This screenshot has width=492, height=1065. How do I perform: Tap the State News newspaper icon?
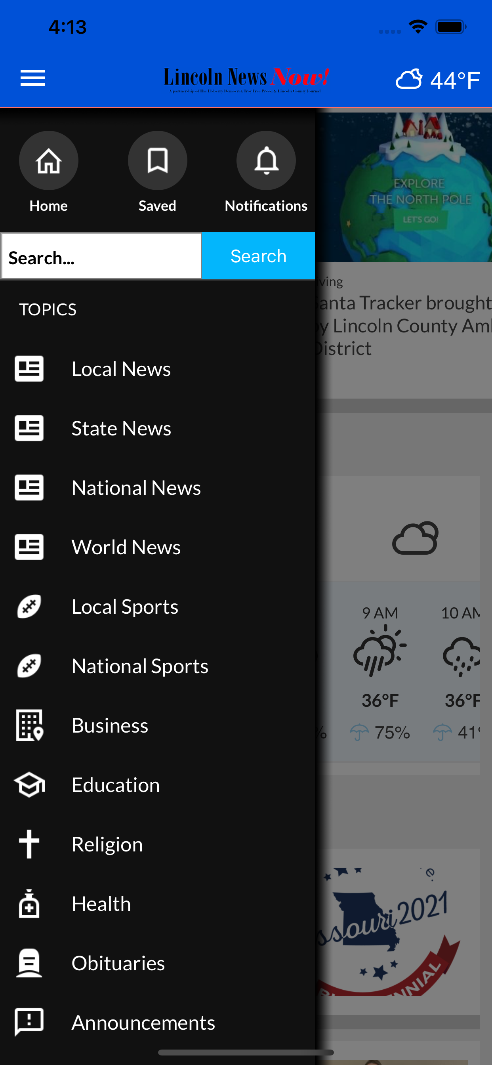pos(29,428)
